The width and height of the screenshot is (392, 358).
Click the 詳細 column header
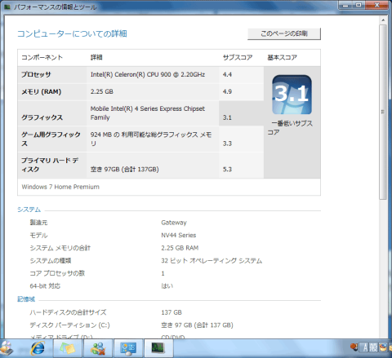[96, 57]
